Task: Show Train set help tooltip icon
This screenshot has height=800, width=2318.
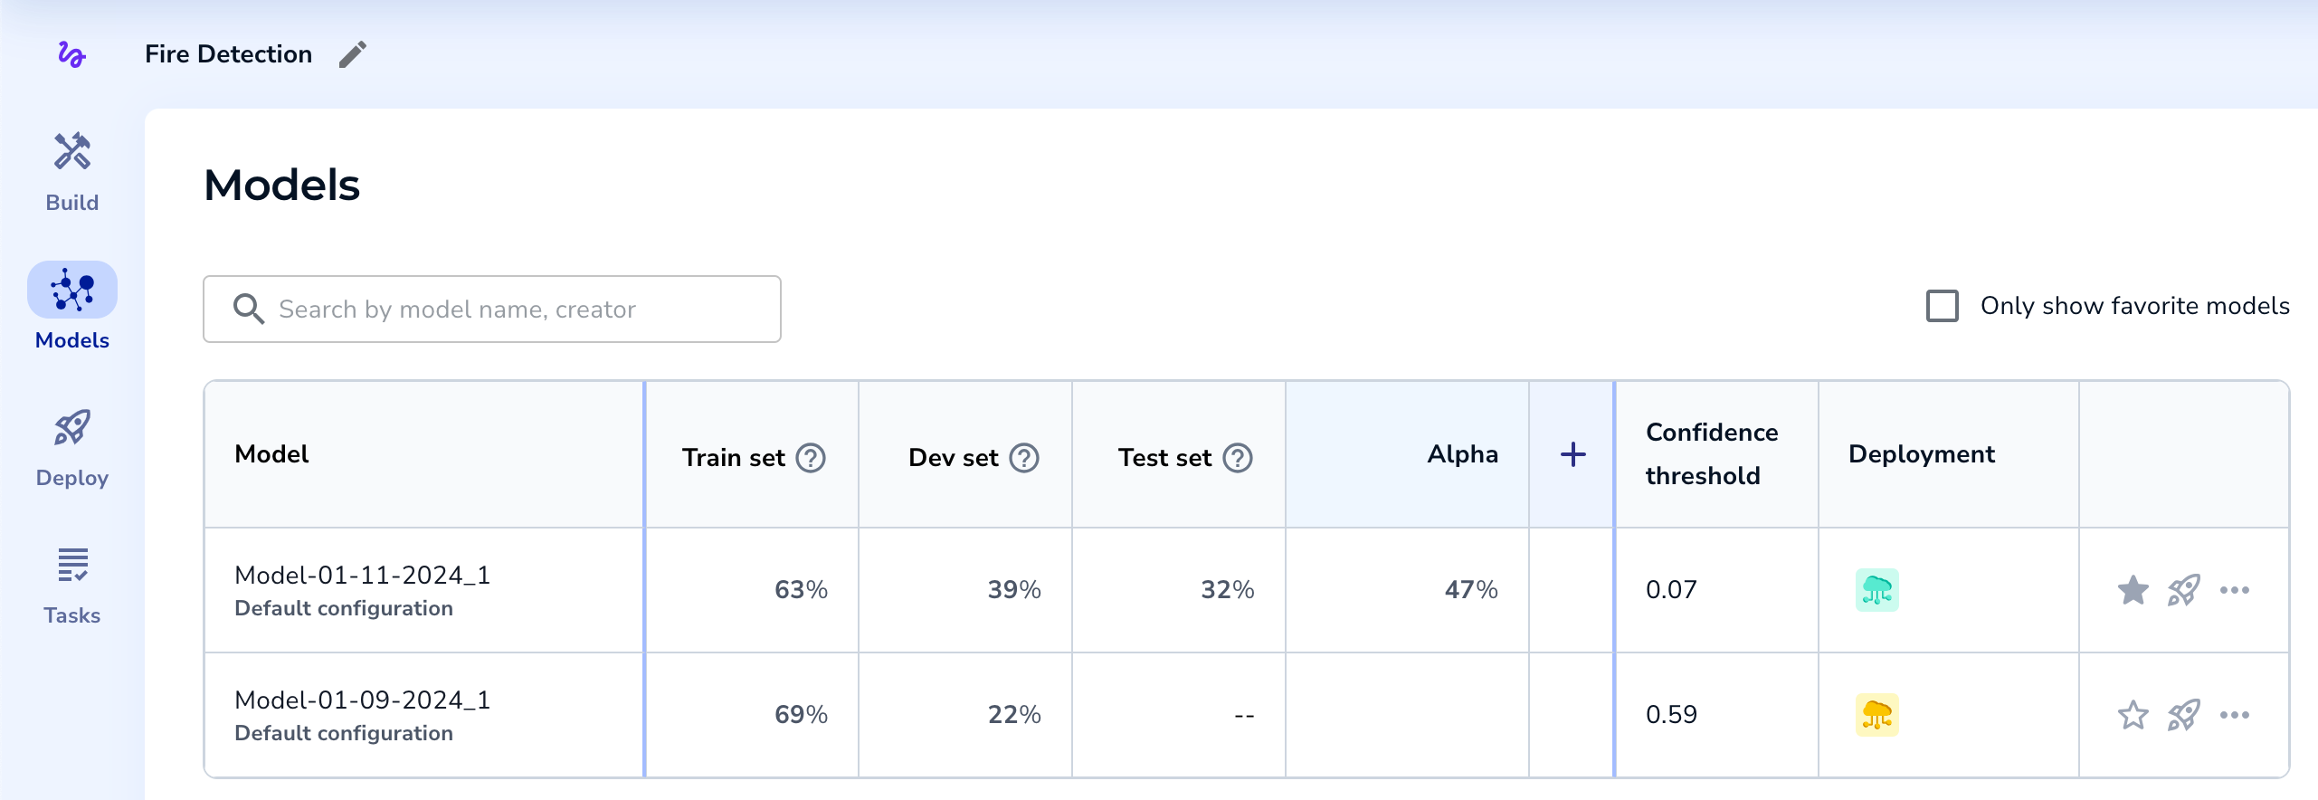Action: click(811, 458)
